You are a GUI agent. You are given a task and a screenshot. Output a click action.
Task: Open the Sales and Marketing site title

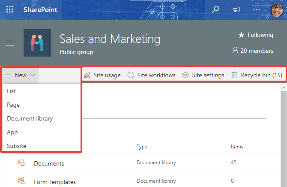[x=110, y=39]
